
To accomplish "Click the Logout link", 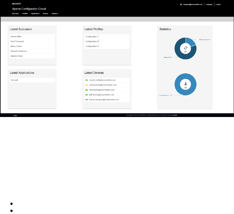I will tap(218, 4).
